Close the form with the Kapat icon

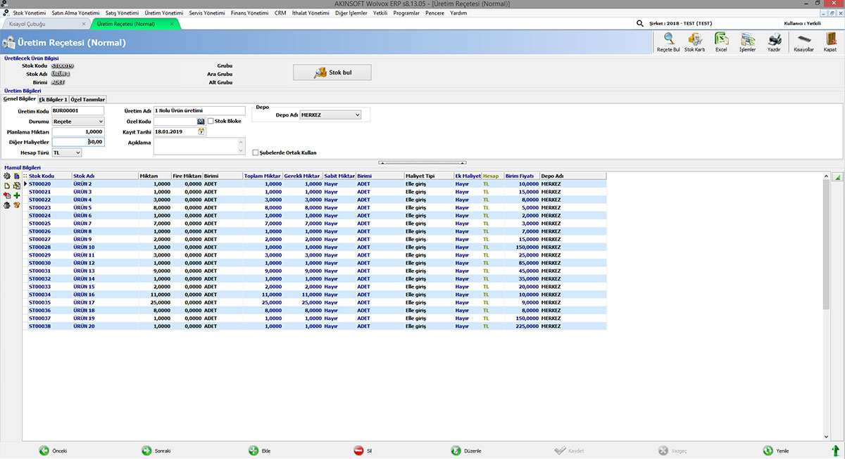(x=830, y=41)
